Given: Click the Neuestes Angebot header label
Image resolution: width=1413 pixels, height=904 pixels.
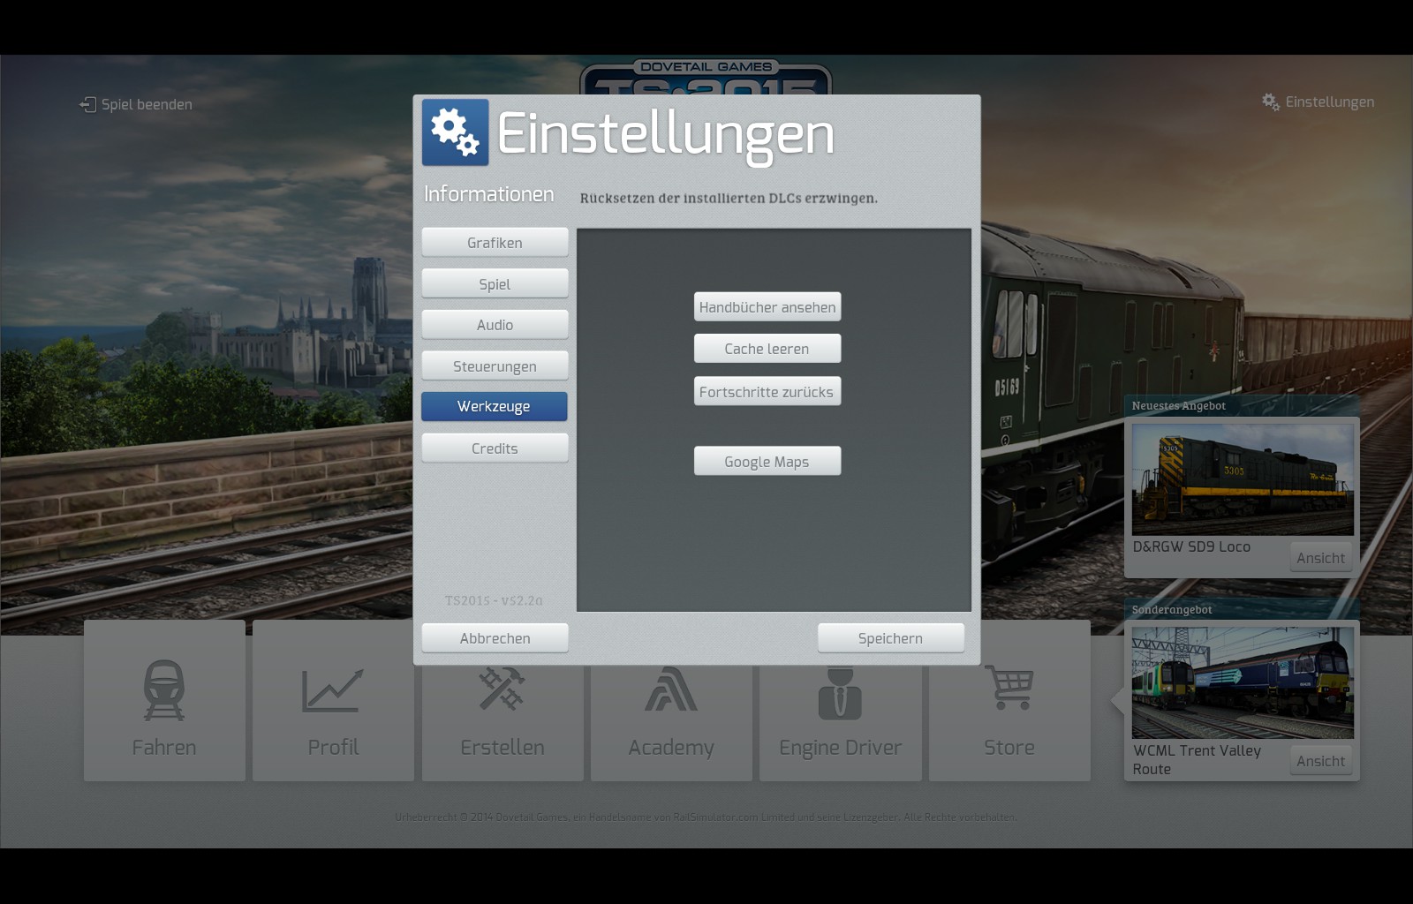Looking at the screenshot, I should (1179, 406).
